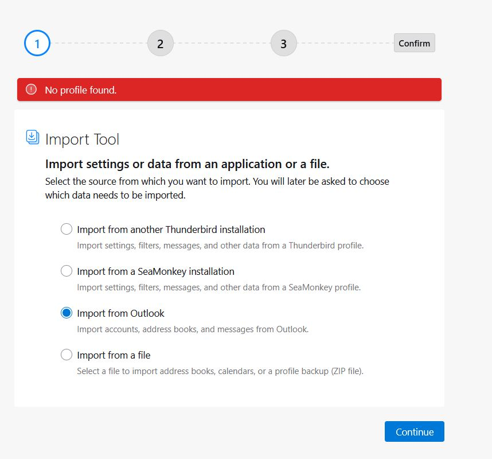Click the Import Tool download icon
Screen dimensions: 492x459
pyautogui.click(x=32, y=138)
